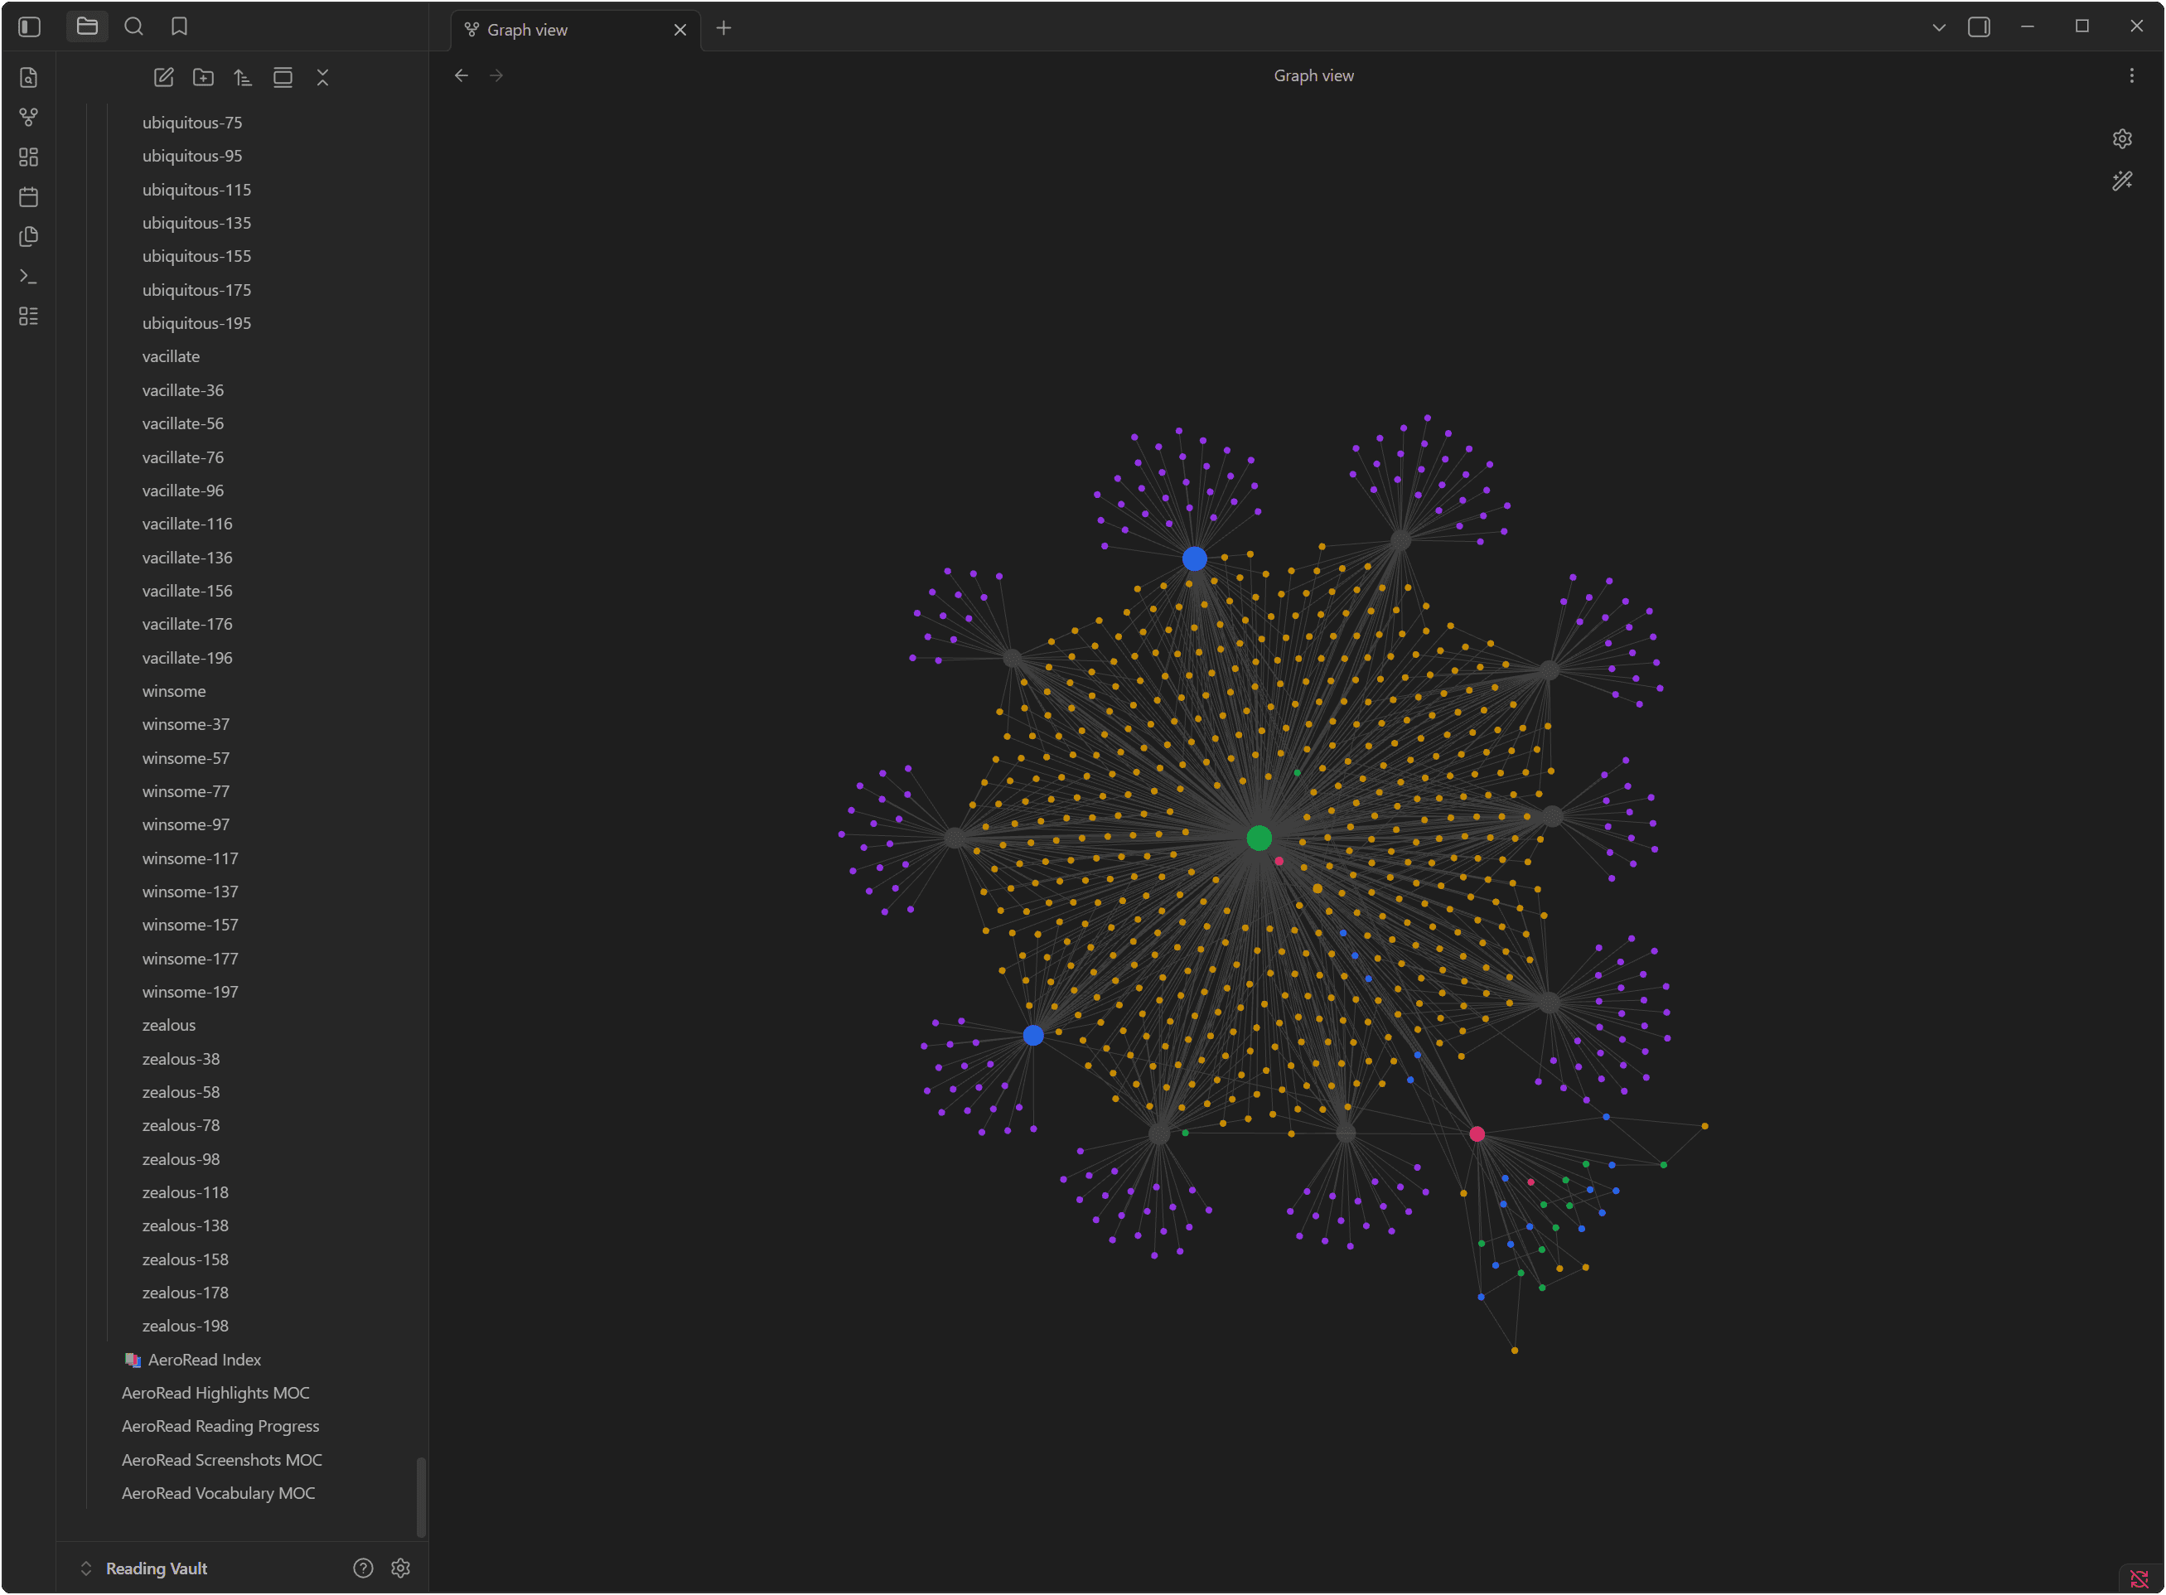Open the tab list dropdown arrow
Viewport: 2166px width, 1595px height.
pos(1937,26)
